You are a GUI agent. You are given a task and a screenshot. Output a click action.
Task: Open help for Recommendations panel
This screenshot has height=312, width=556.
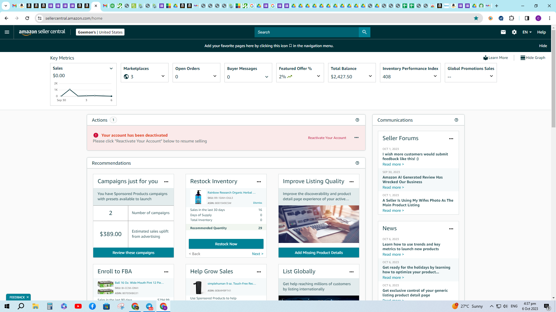pos(357,163)
